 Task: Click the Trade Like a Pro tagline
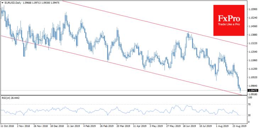(229, 24)
